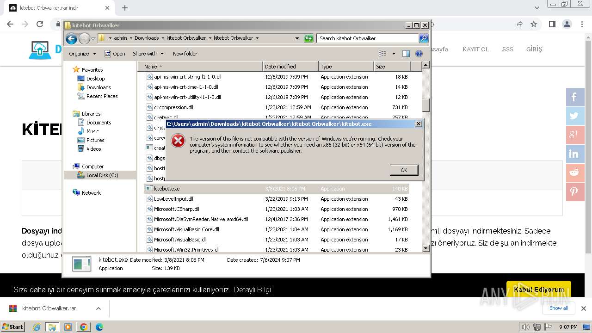Close the kitebot.exe error dialog

[418, 124]
